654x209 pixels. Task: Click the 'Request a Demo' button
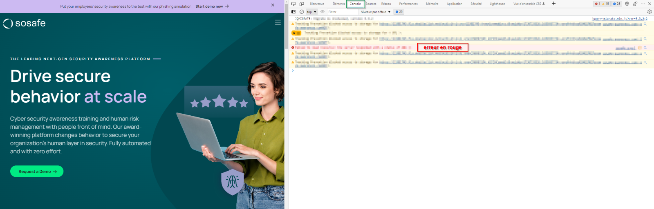[x=37, y=172]
